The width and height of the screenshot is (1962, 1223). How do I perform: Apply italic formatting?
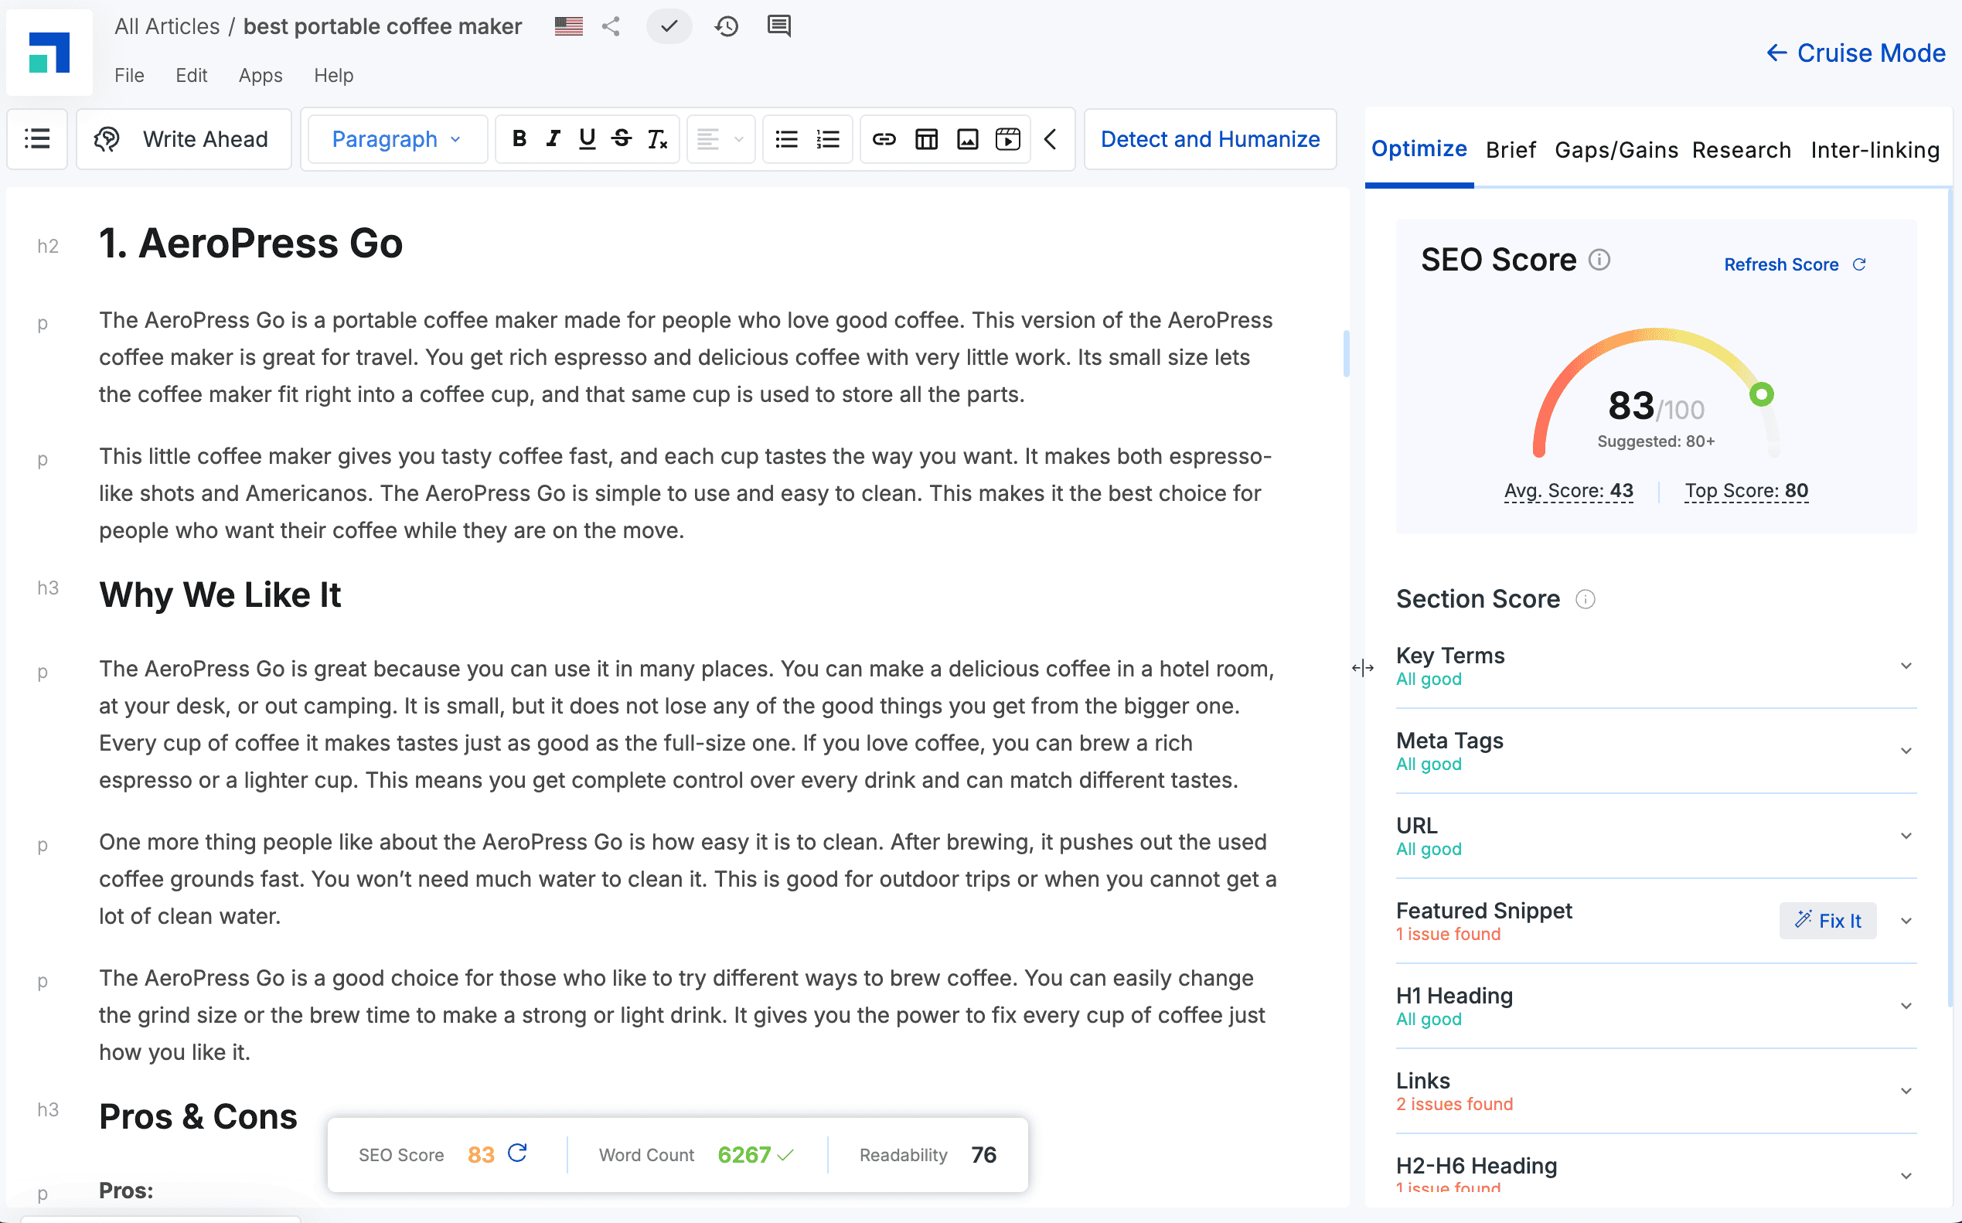click(x=554, y=139)
